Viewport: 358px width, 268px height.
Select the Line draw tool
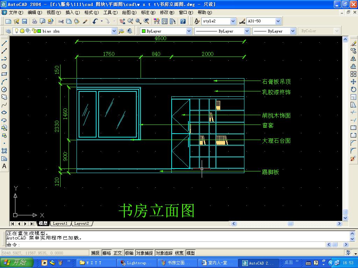[4, 43]
